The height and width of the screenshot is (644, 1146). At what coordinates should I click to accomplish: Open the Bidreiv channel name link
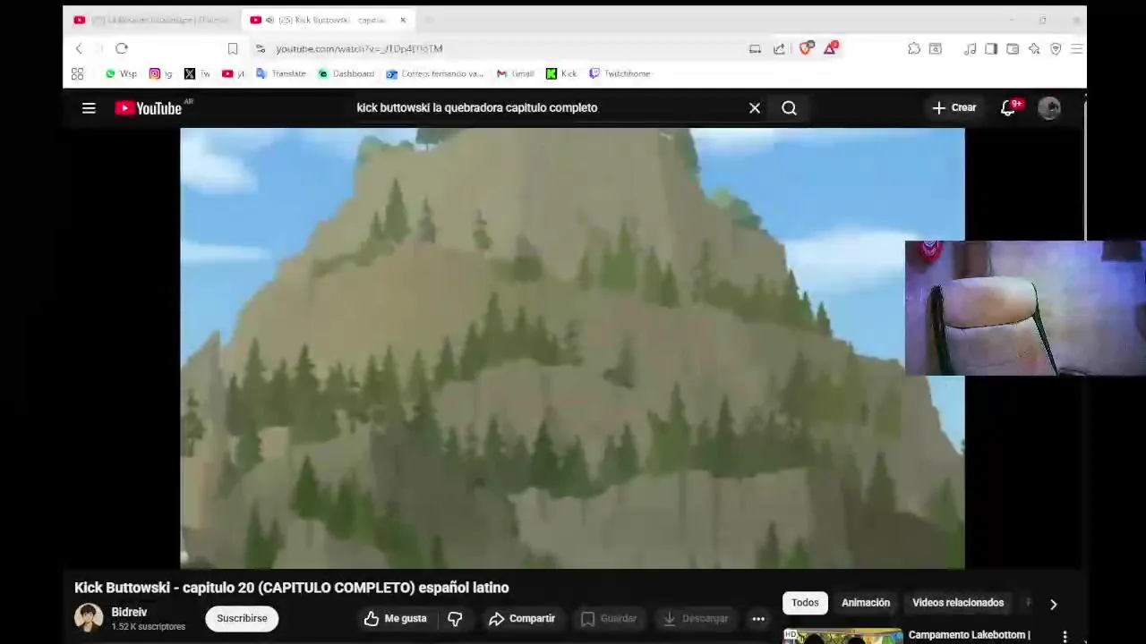click(x=130, y=613)
